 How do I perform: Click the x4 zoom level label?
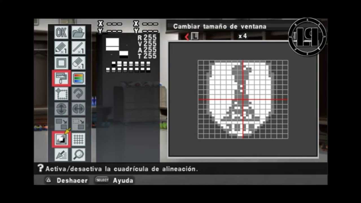[x=243, y=36]
